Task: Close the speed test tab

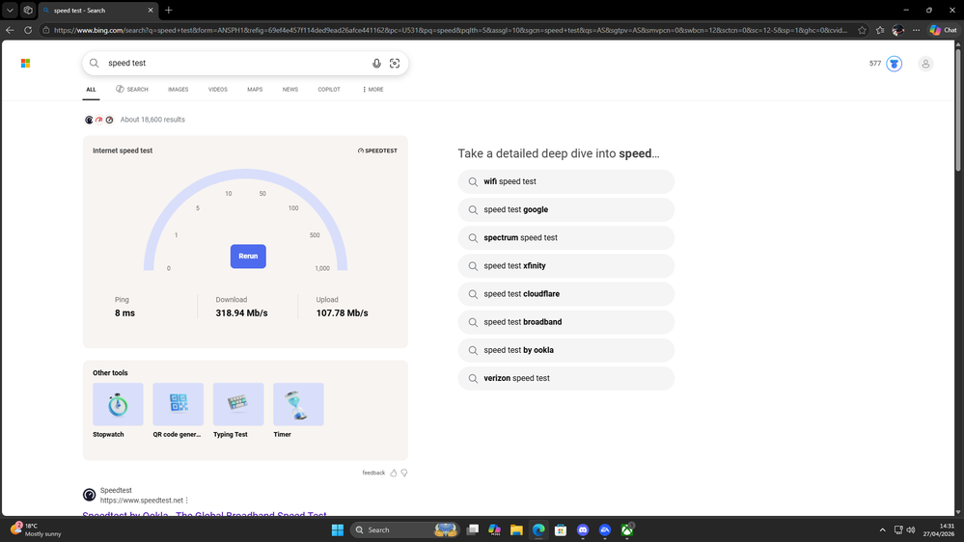Action: coord(151,10)
